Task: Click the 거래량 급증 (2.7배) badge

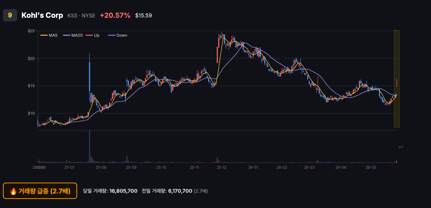Action: pyautogui.click(x=40, y=191)
